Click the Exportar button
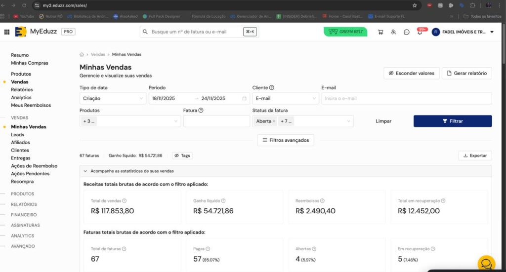Screen dimensions: 506x272 click(x=475, y=155)
